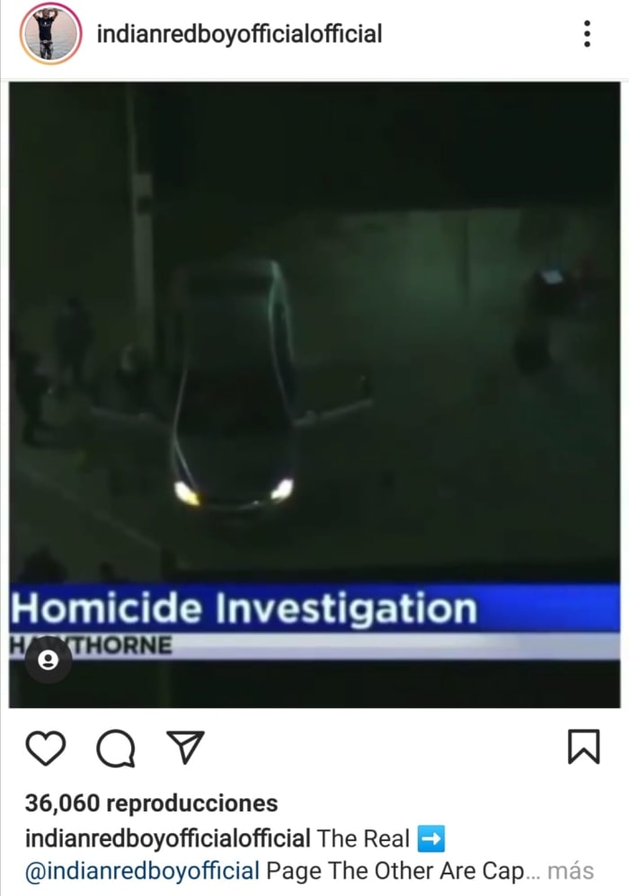Like the post with the heart icon
The height and width of the screenshot is (896, 629).
click(x=46, y=748)
